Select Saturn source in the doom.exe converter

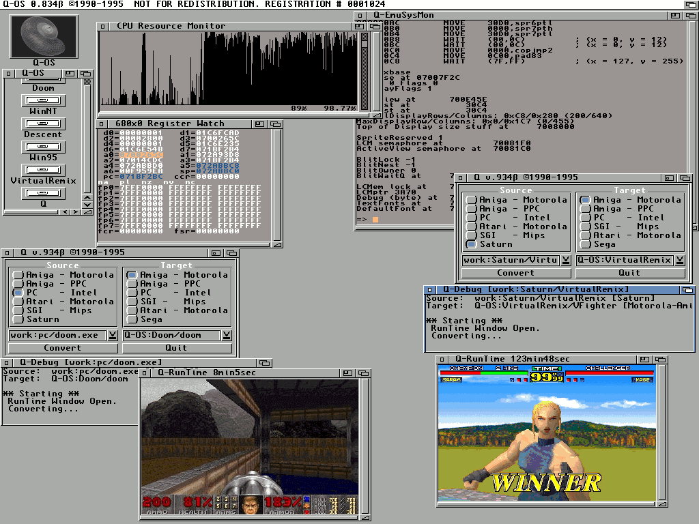click(18, 319)
